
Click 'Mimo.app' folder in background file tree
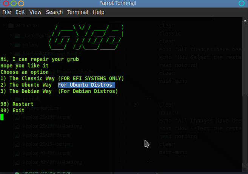tap(26, 26)
